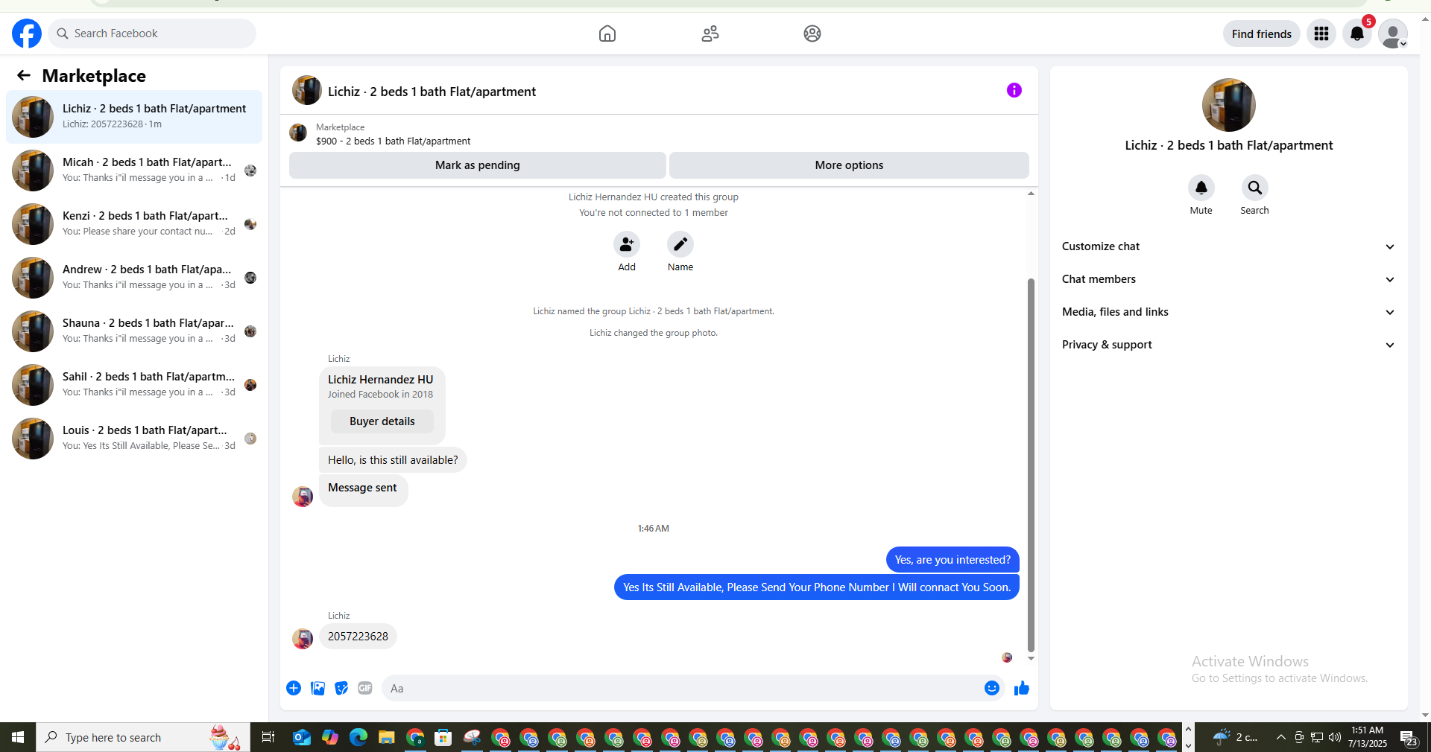
Task: Click the 'Yes, are you interested?' message
Action: pyautogui.click(x=953, y=560)
